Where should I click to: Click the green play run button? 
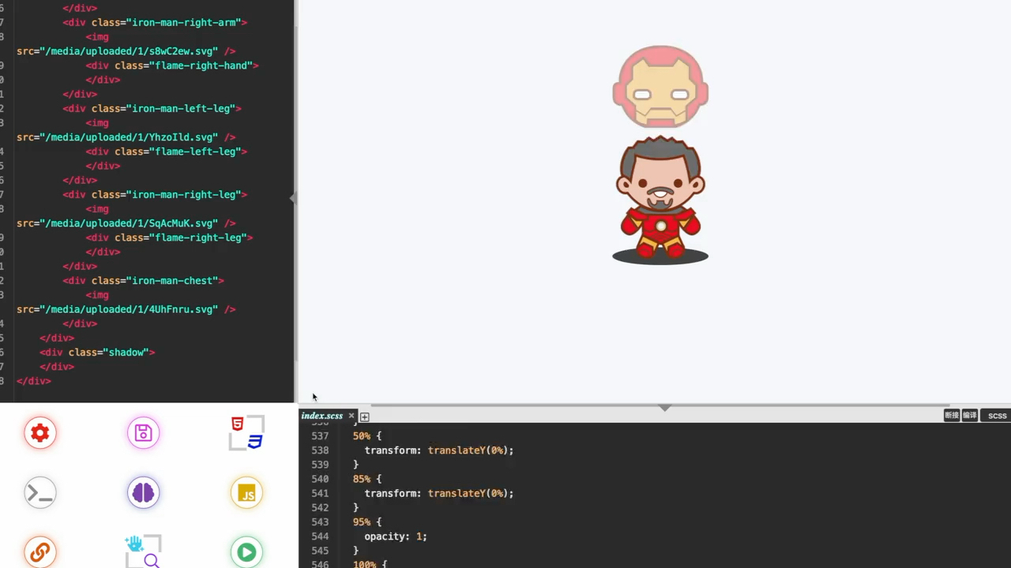tap(246, 552)
